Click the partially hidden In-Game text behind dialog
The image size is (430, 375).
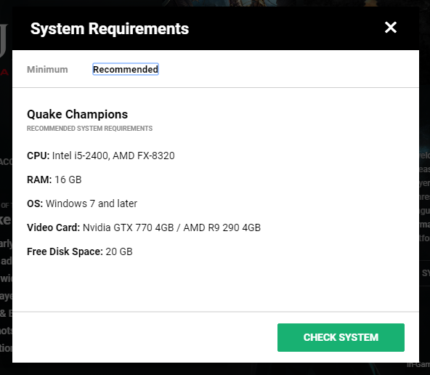pos(418,365)
